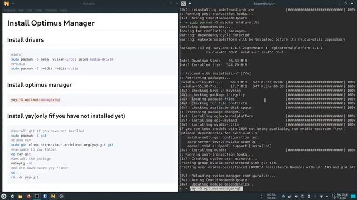The image size is (357, 200).
Task: Click the 'kasun@arch:~' terminal window title
Action: (264, 4)
